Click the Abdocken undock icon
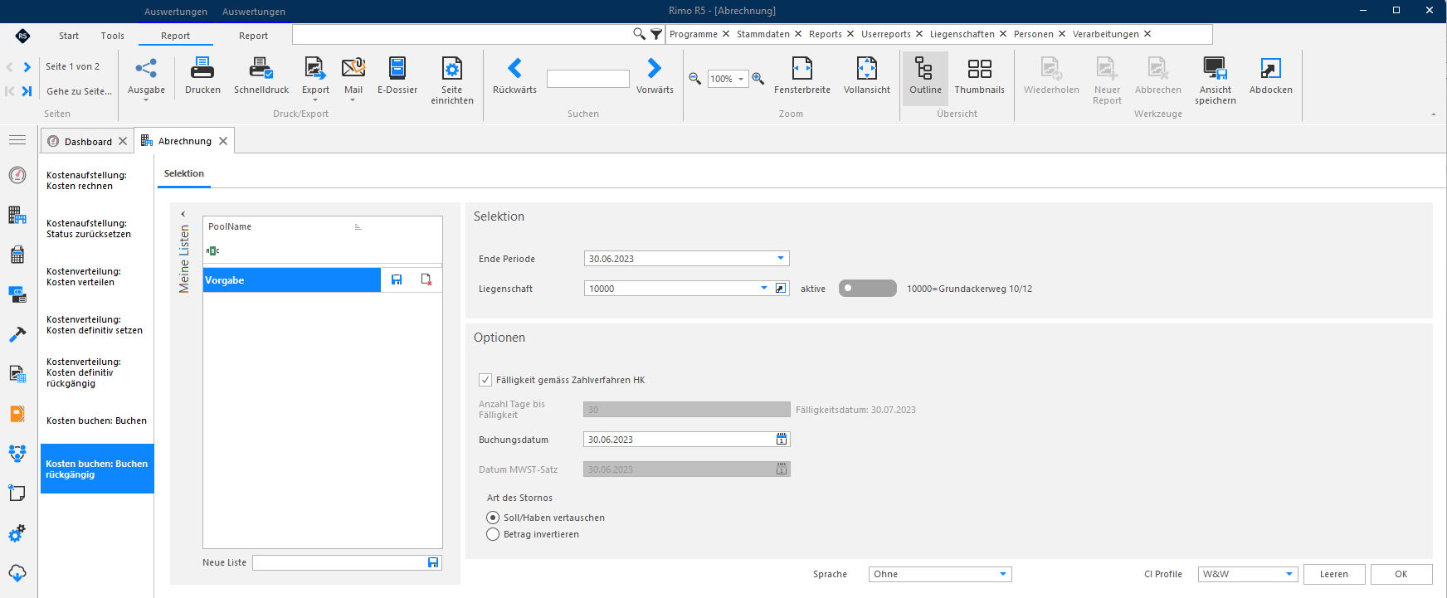Viewport: 1447px width, 598px height. coord(1271,68)
